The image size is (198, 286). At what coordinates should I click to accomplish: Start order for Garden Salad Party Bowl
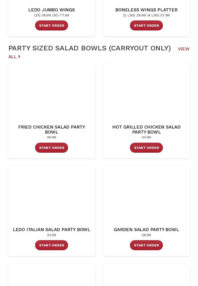[x=146, y=245]
